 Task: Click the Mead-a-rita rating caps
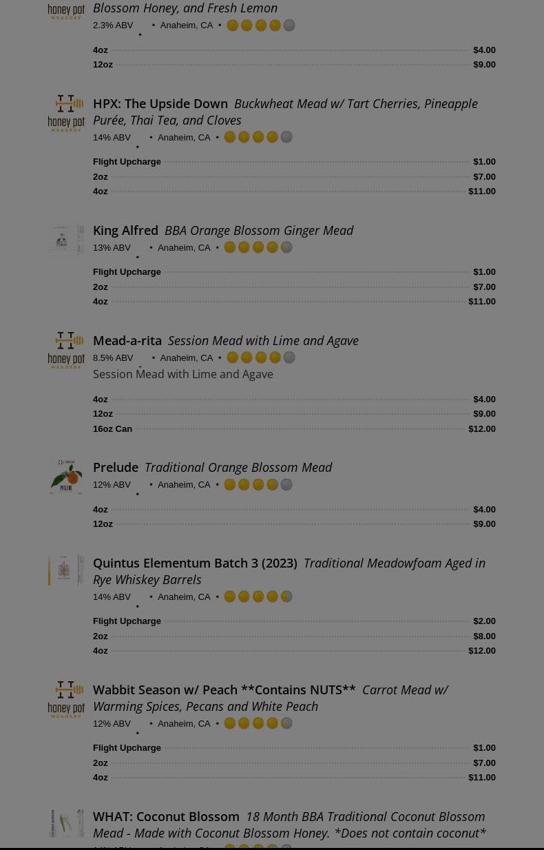(x=261, y=357)
